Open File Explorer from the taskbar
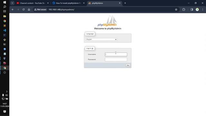The image size is (206, 116). [x=5, y=16]
